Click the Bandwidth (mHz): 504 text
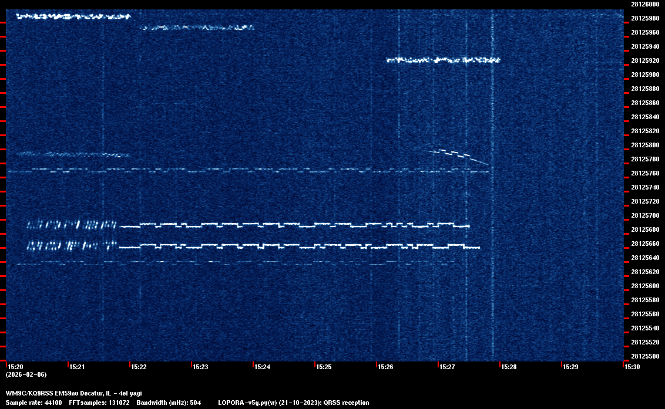Image resolution: width=665 pixels, height=409 pixels. coord(169,403)
